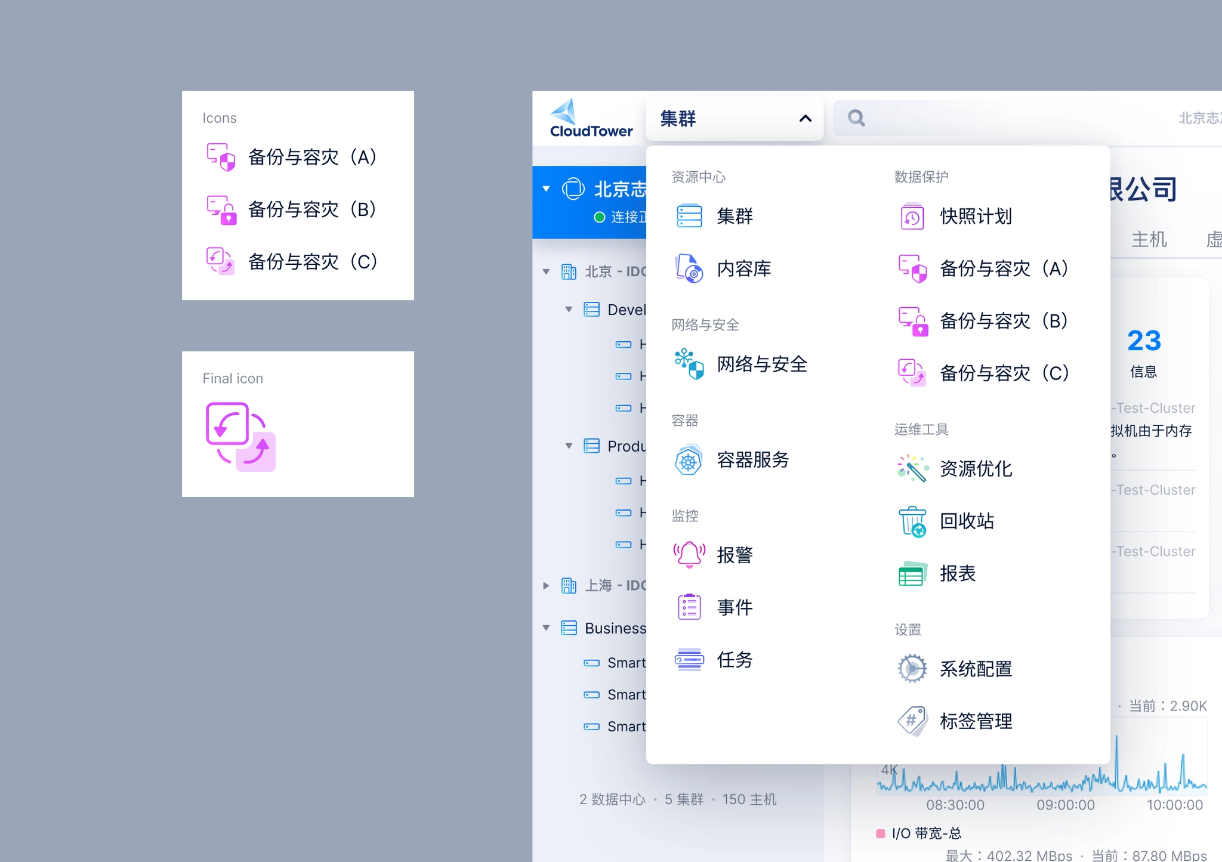Viewport: 1222px width, 862px height.
Task: Switch to the 主机 tab
Action: point(1149,240)
